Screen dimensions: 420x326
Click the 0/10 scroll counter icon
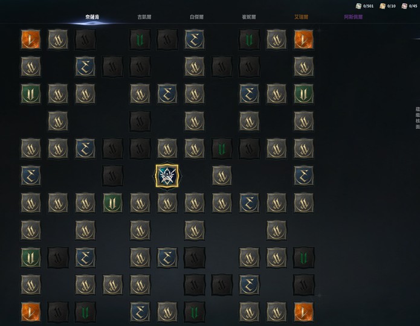[x=383, y=6]
